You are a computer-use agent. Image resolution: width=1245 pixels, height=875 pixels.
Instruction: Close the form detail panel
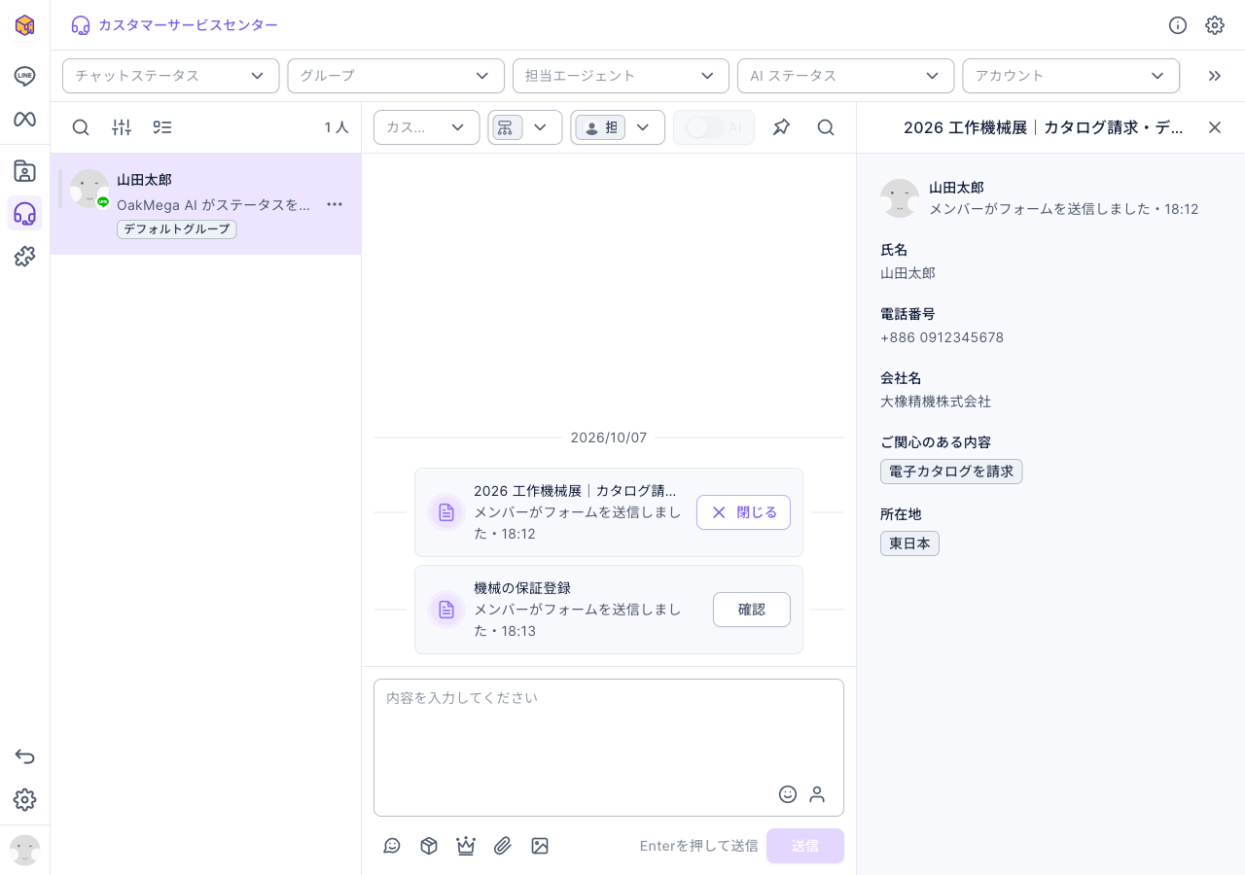pos(1215,127)
